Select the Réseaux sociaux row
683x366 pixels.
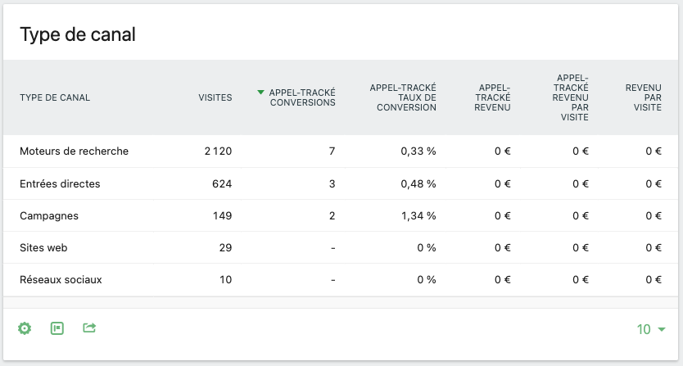click(341, 280)
